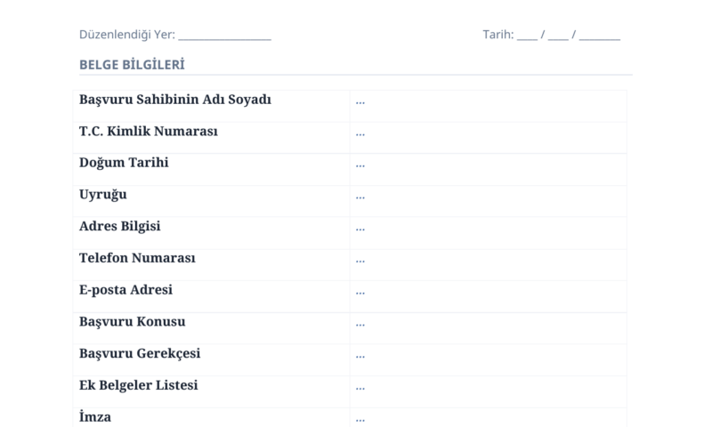Click the Başvuru Konusu value placeholder
This screenshot has height=427, width=712.
click(x=360, y=324)
